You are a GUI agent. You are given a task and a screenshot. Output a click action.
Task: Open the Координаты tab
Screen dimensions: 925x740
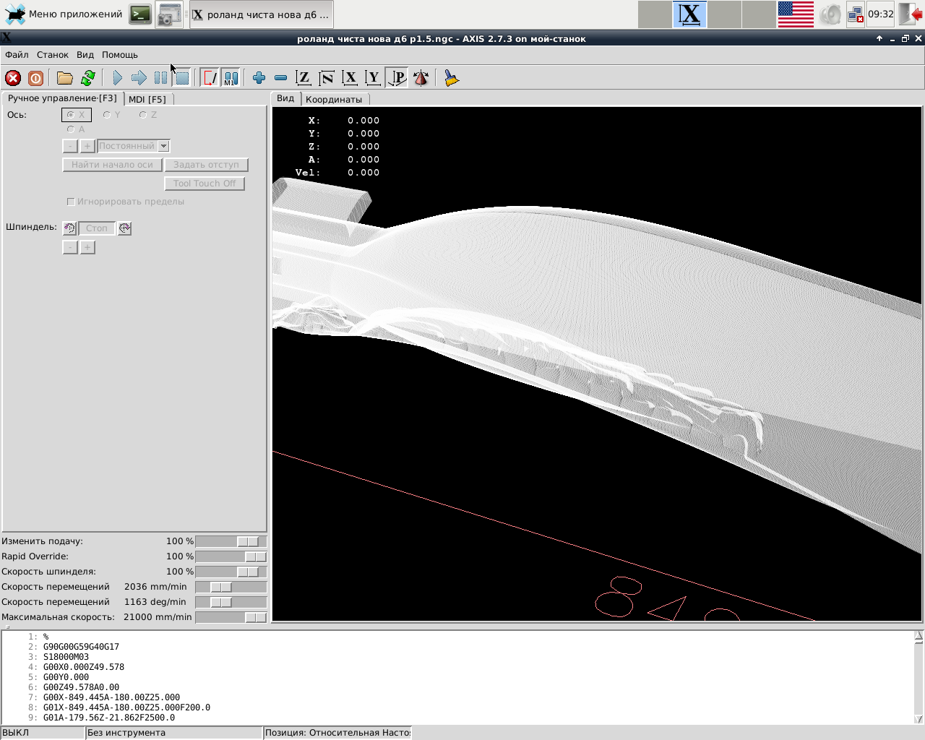(333, 99)
